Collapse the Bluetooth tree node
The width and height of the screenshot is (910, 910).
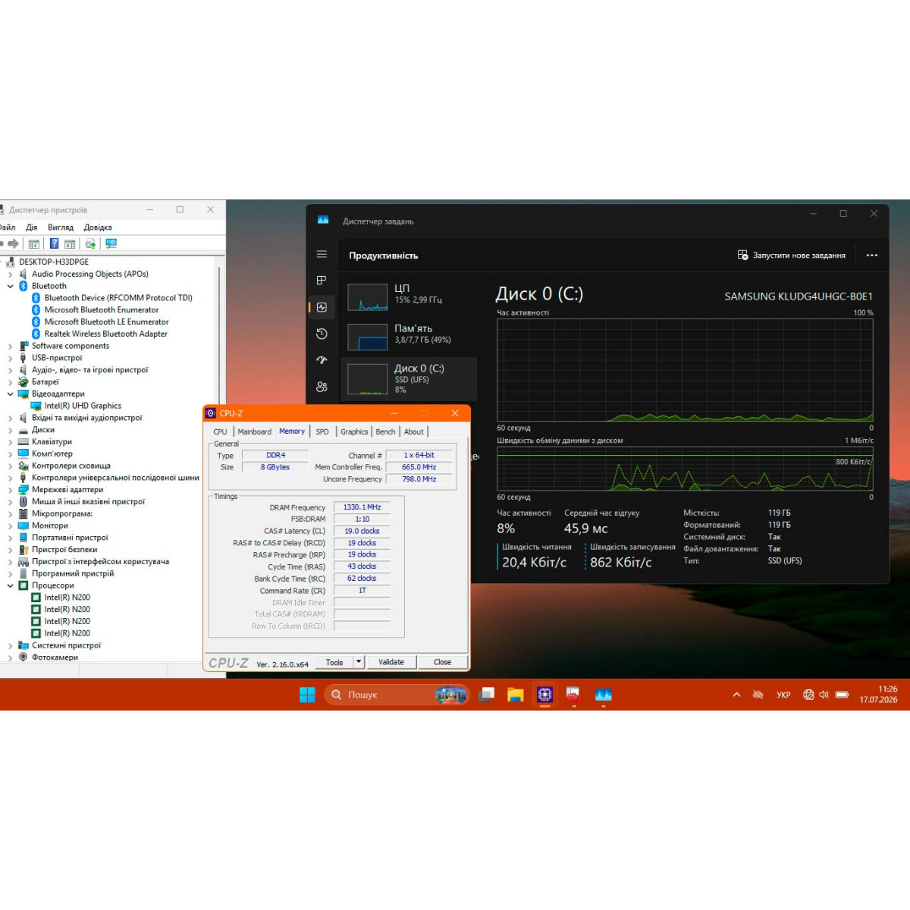click(11, 286)
